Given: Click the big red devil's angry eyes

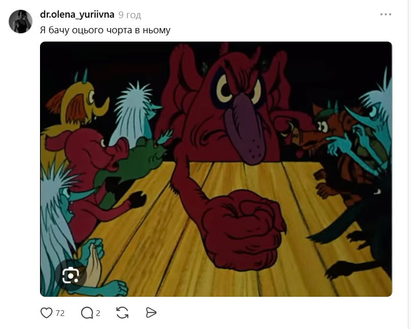Looking at the screenshot, I should [x=240, y=89].
